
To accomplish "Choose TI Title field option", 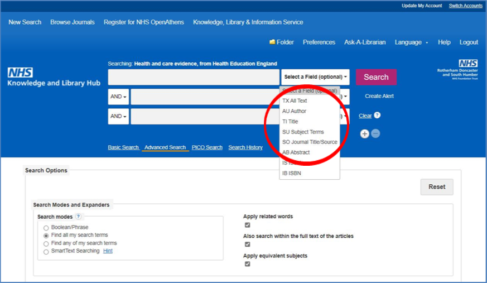I will coord(310,122).
